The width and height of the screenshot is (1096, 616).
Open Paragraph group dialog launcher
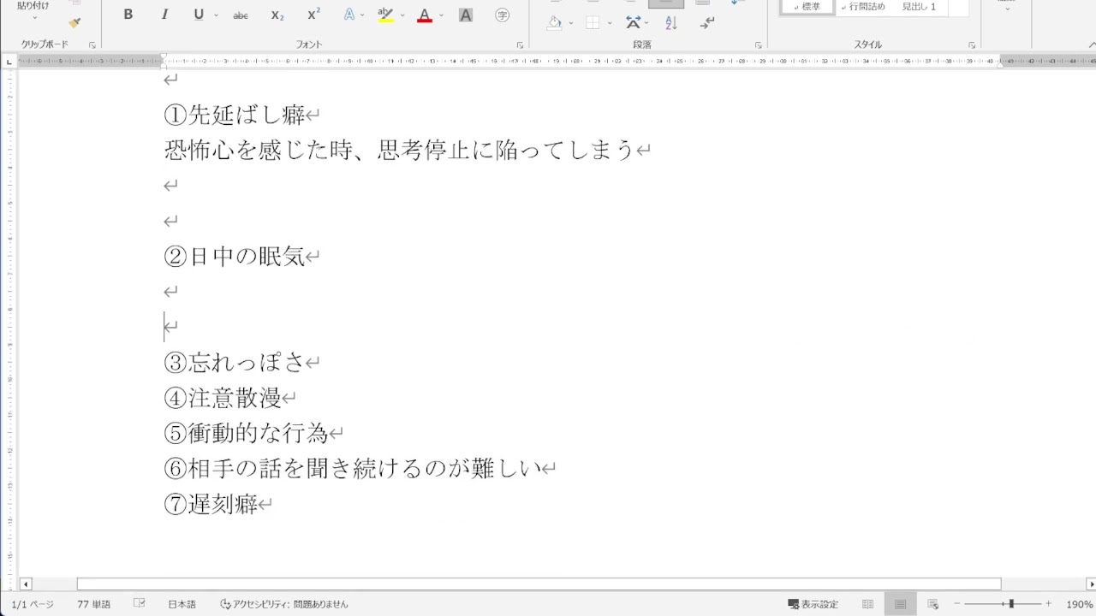tap(758, 44)
